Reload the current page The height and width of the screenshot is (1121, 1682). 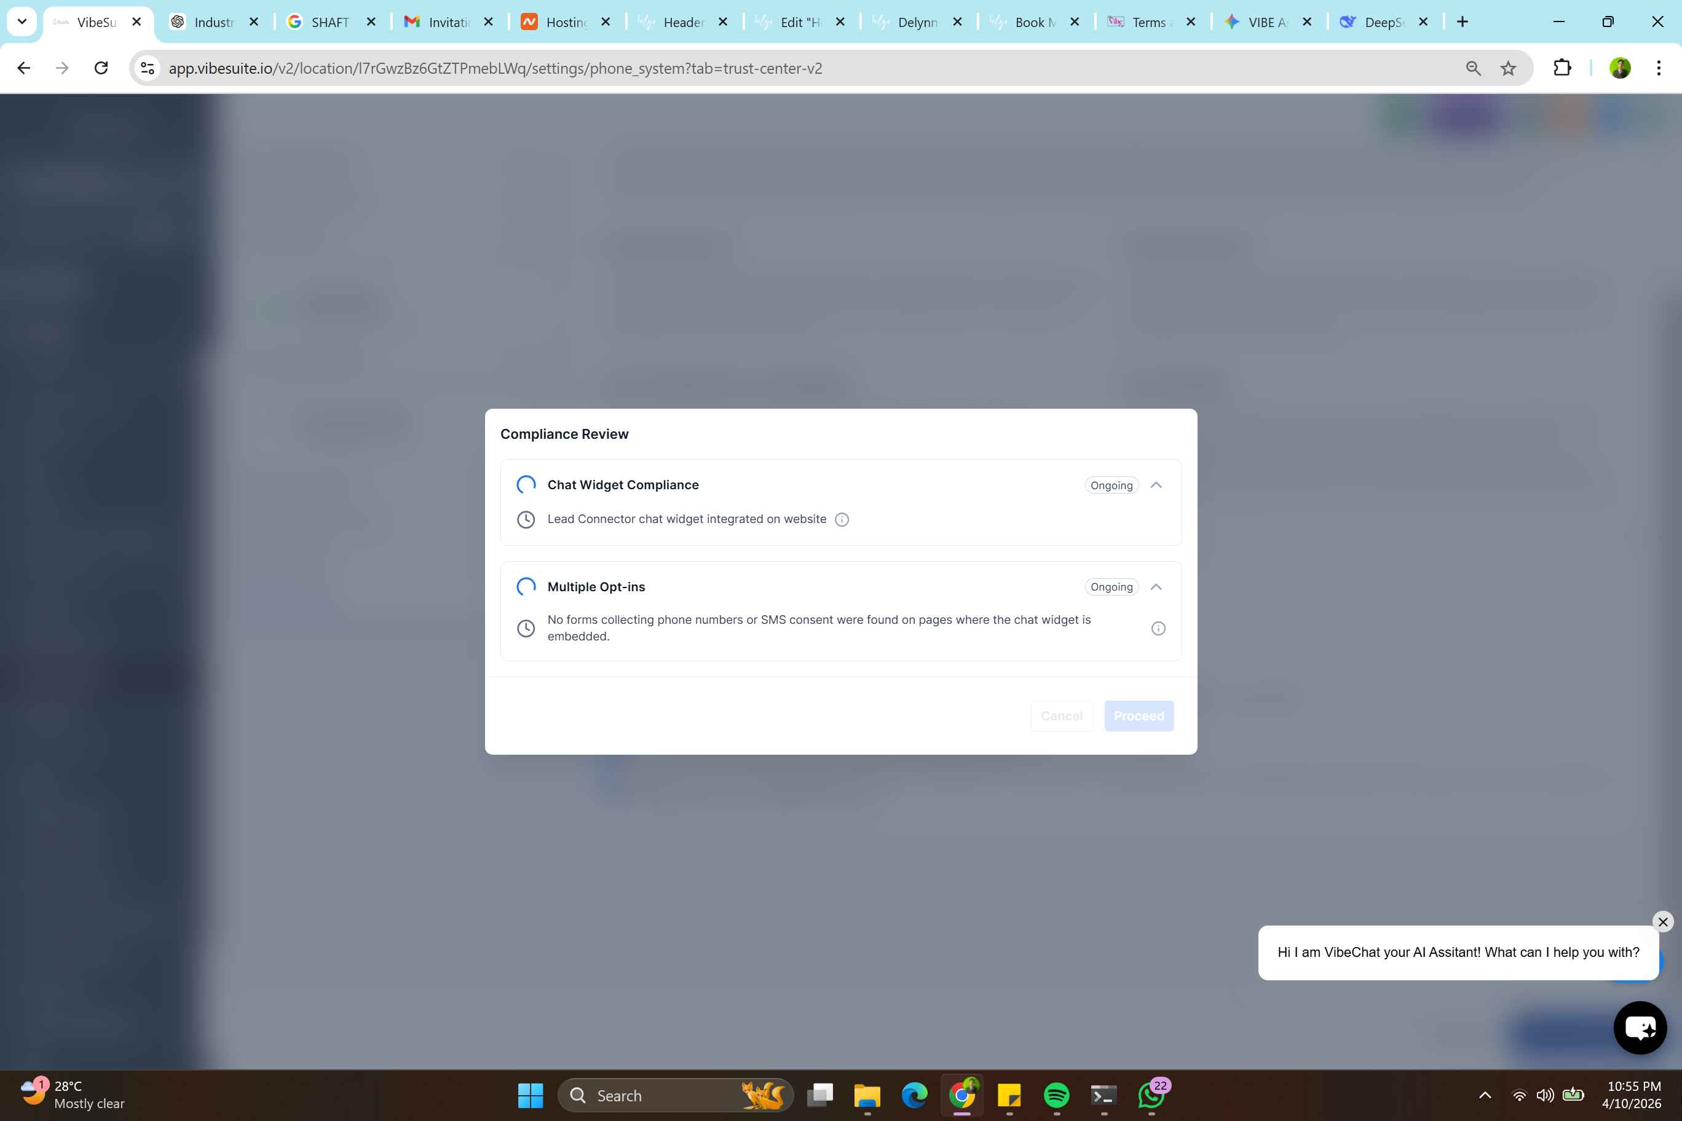pos(101,68)
